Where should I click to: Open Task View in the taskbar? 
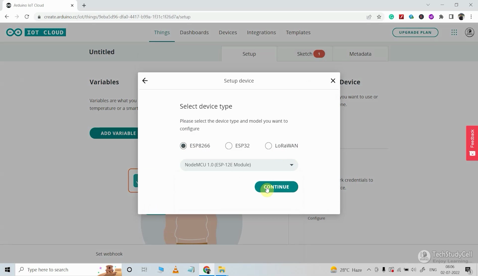tap(145, 270)
